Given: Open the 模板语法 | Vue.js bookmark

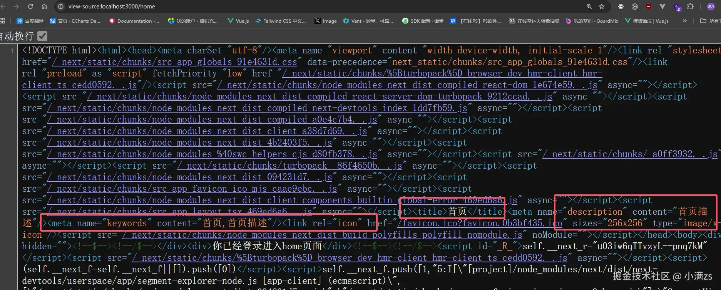Looking at the screenshot, I should point(647,21).
